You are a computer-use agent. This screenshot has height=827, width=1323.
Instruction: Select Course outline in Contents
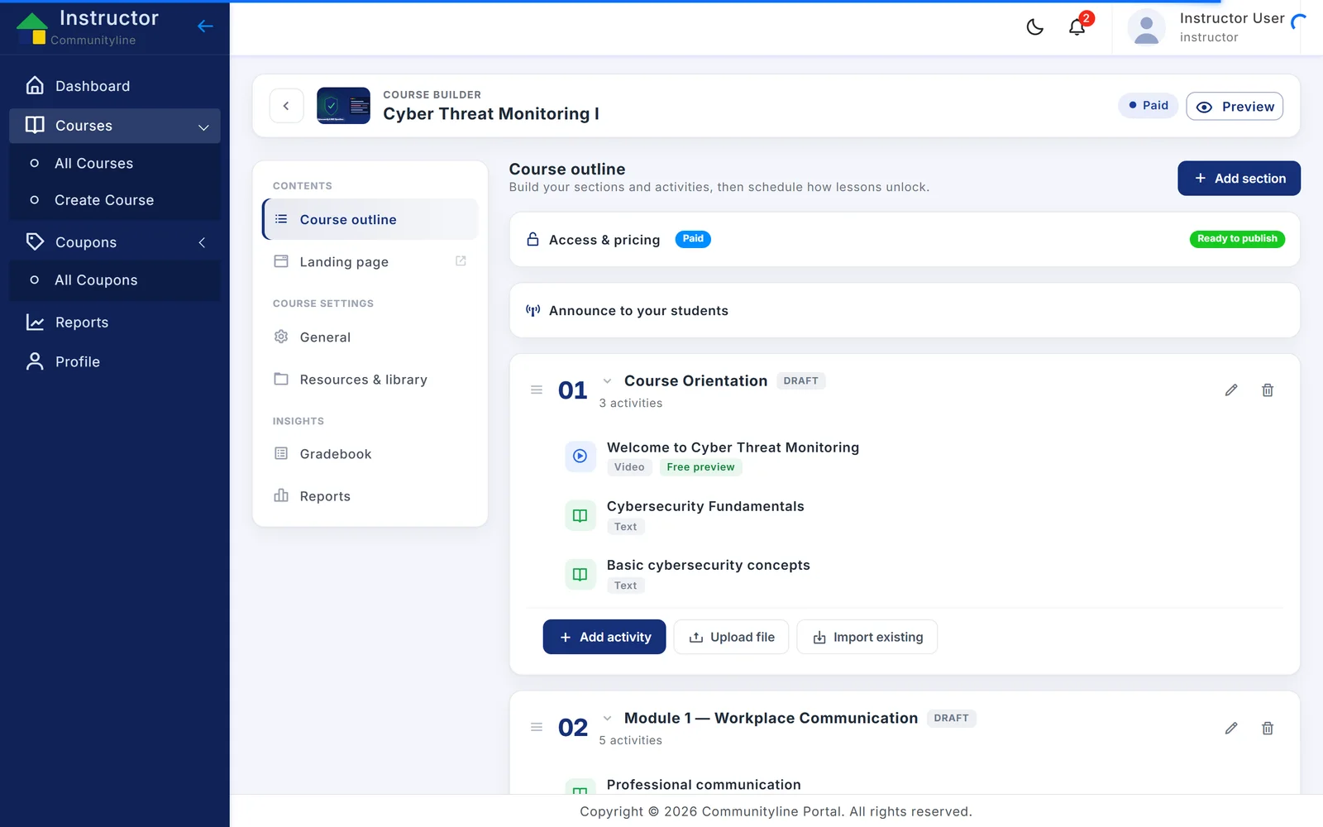(370, 220)
